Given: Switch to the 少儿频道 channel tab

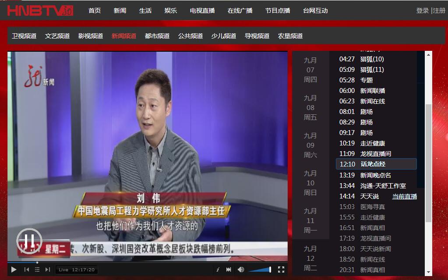Looking at the screenshot, I should pos(224,36).
